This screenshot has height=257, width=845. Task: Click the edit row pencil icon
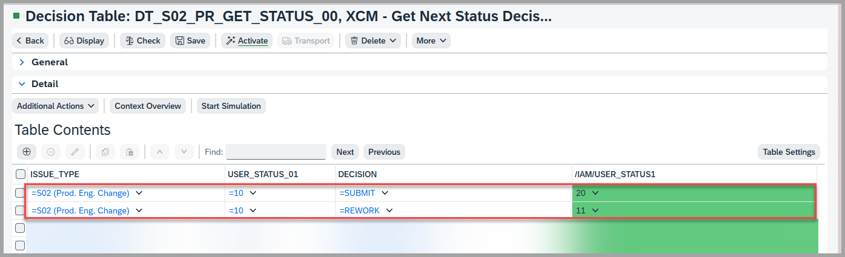tap(75, 152)
